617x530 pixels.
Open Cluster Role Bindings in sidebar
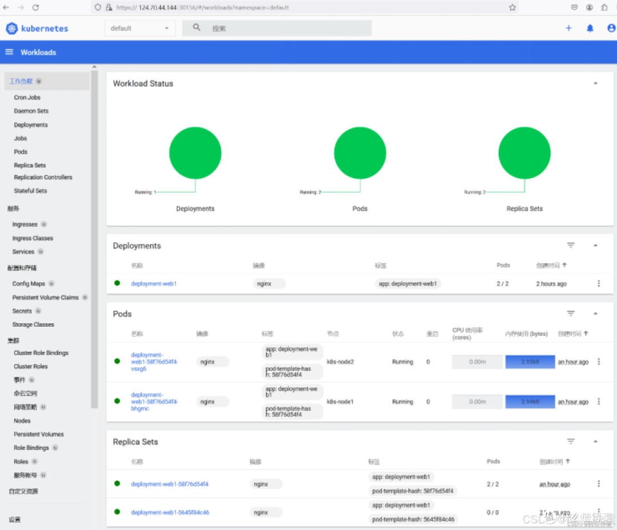tap(41, 352)
